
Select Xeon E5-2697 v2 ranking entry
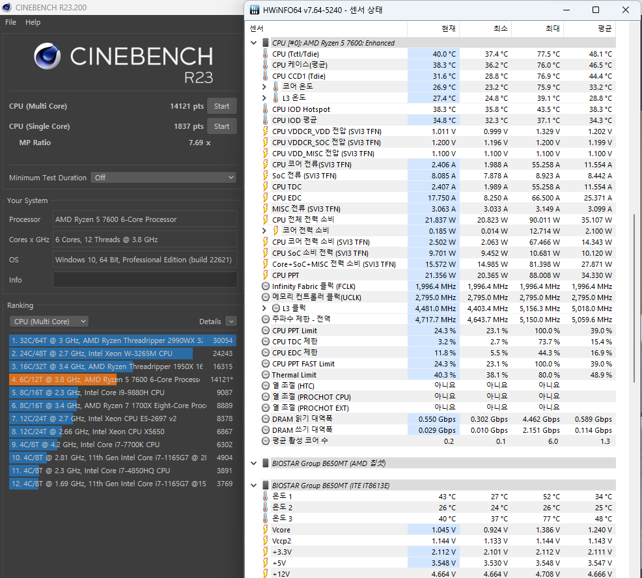click(122, 419)
